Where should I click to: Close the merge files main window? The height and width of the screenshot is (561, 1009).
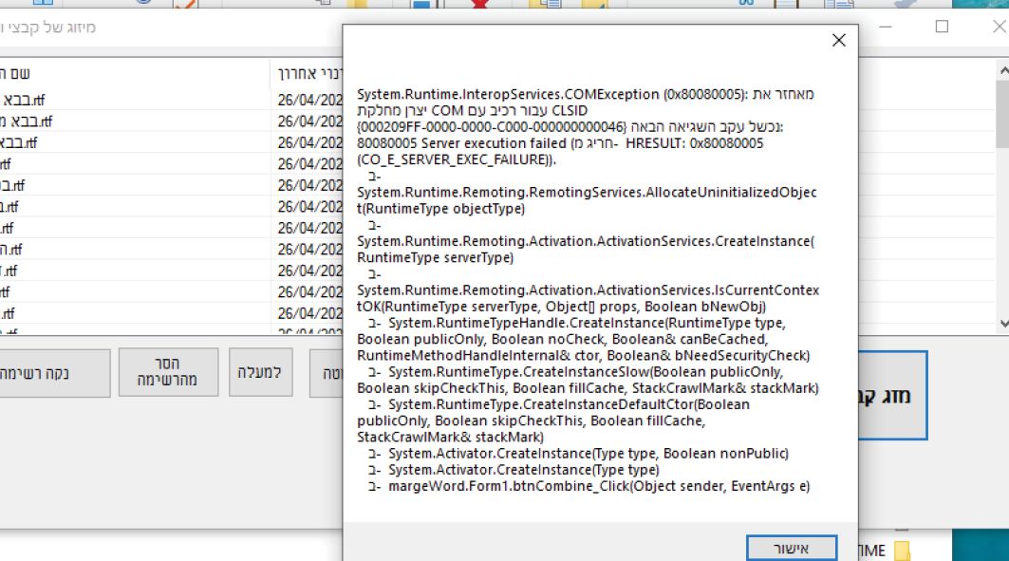coord(998,27)
